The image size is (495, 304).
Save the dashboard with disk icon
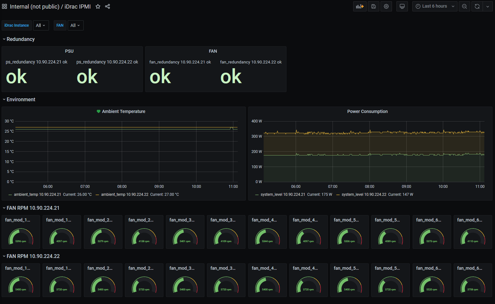374,6
